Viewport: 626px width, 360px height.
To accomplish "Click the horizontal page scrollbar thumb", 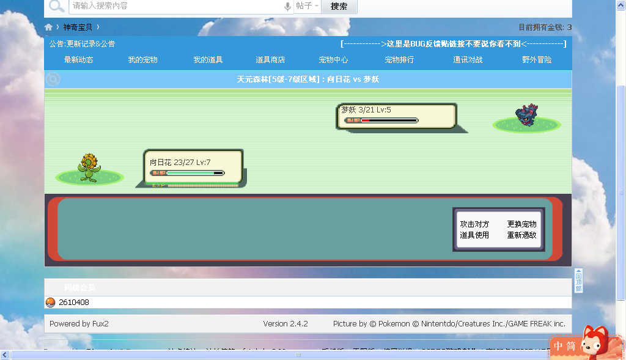I will 298,355.
